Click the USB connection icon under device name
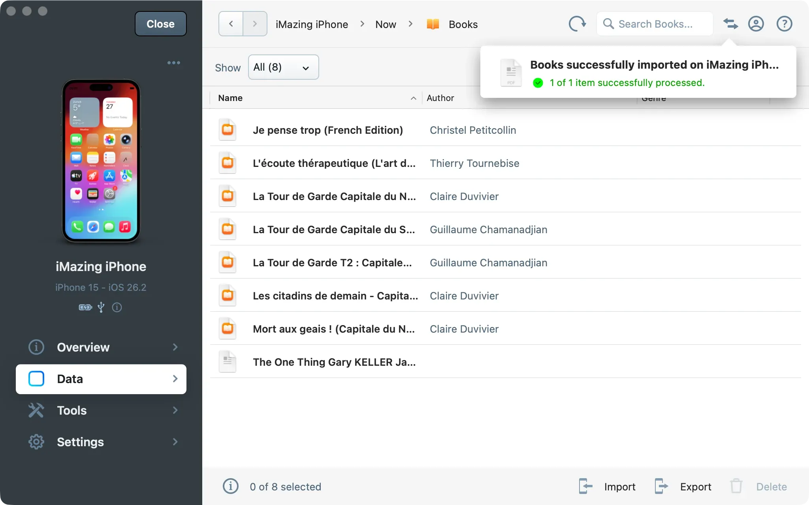Screen dimensions: 809x505 tap(101, 307)
